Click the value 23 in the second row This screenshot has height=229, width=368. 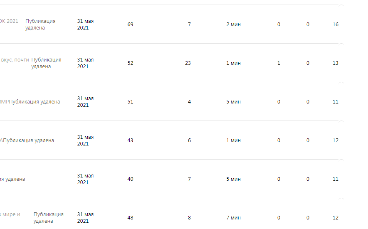[x=188, y=63]
